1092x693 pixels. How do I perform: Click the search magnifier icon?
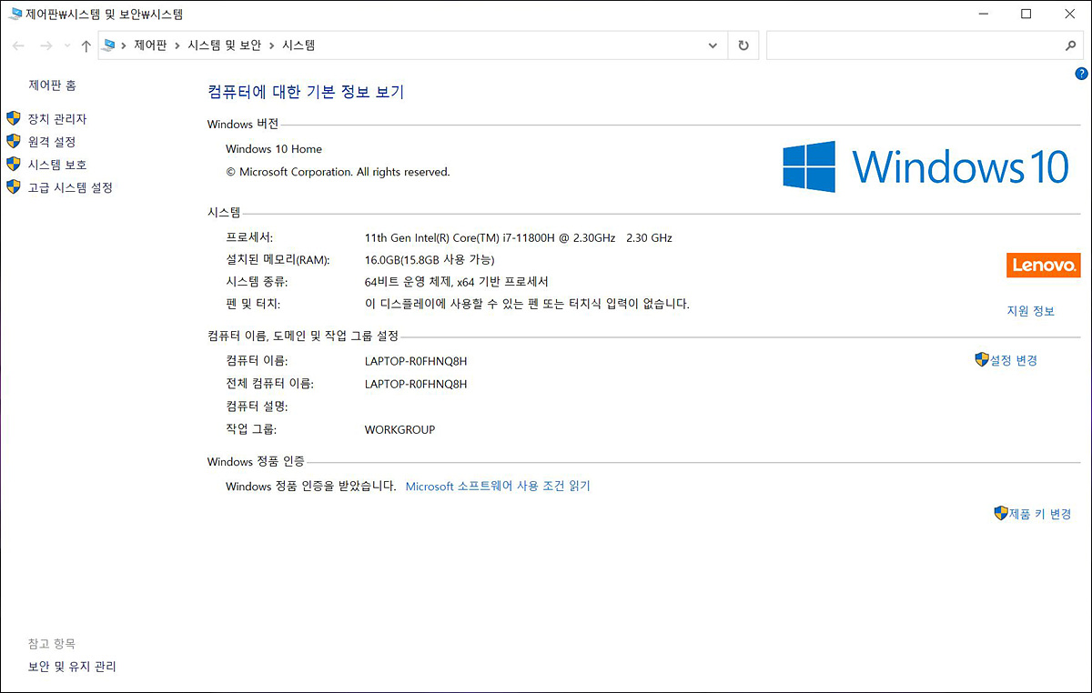coord(1071,45)
